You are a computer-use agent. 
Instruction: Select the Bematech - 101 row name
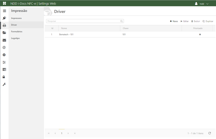click(66, 35)
